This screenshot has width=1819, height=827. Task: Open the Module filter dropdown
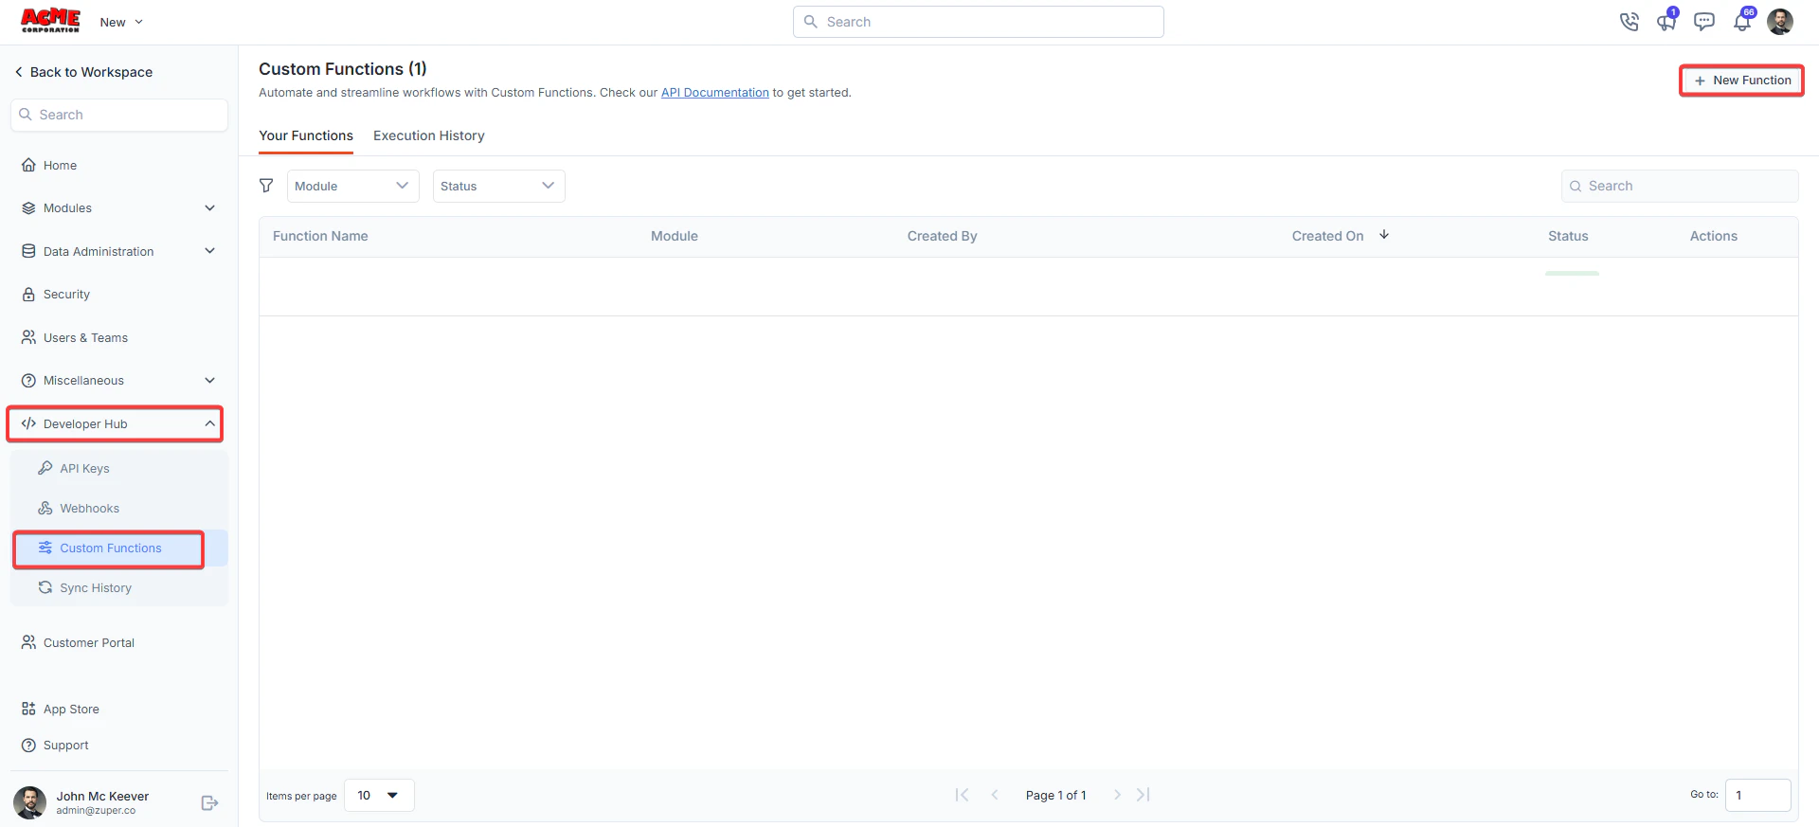coord(352,186)
